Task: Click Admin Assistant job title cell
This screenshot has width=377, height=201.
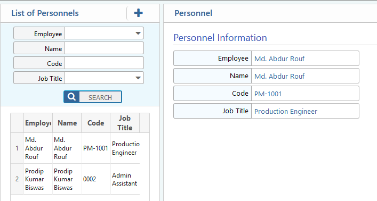Action: tap(125, 179)
